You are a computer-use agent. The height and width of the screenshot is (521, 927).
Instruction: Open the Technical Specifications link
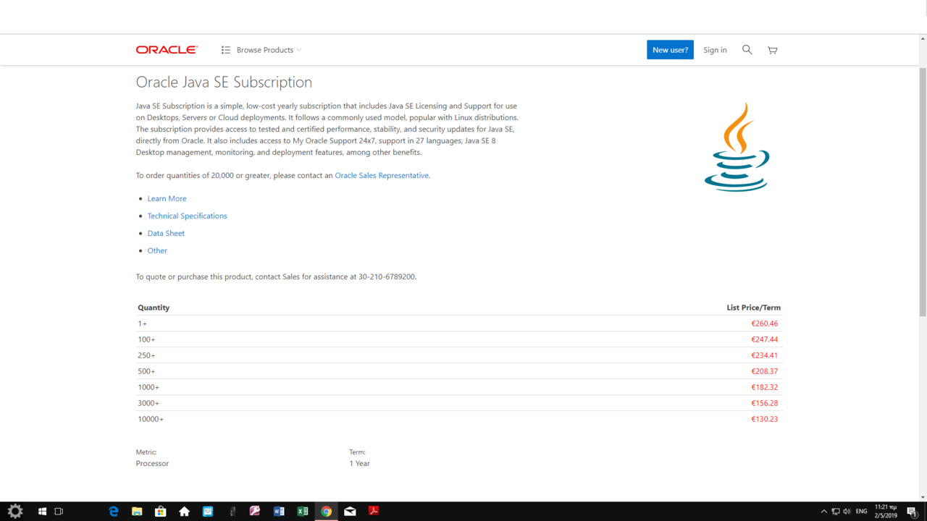[187, 216]
